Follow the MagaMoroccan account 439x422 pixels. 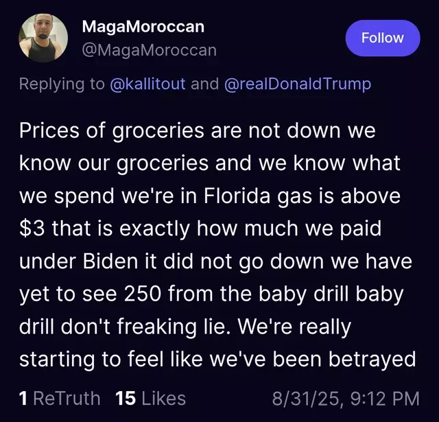[383, 38]
